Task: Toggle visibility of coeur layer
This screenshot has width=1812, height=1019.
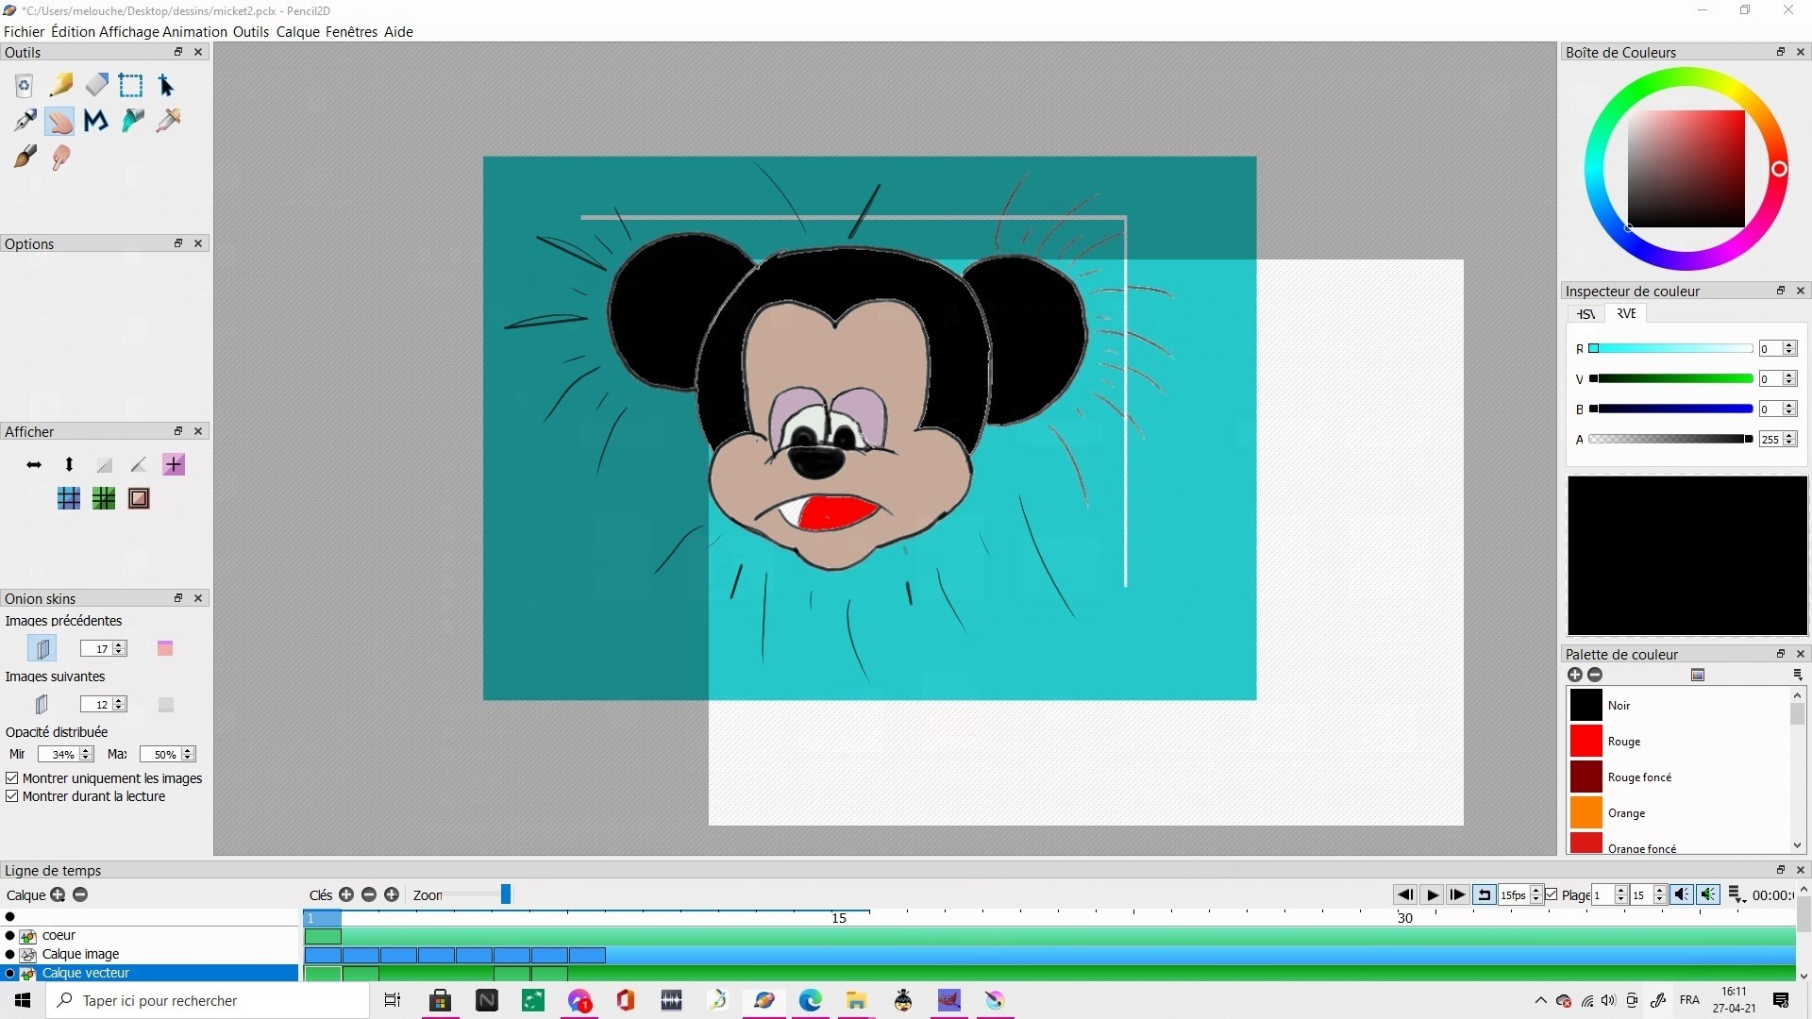Action: (10, 935)
